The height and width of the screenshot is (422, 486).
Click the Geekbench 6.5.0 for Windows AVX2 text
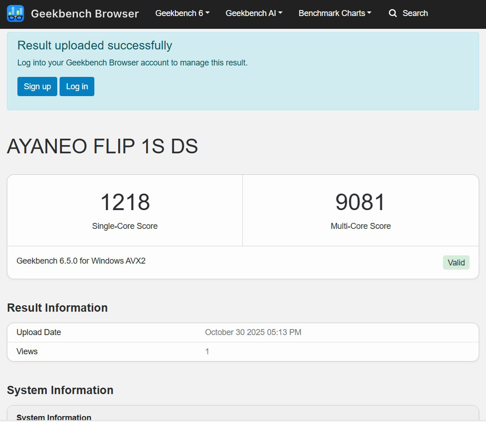pos(81,261)
